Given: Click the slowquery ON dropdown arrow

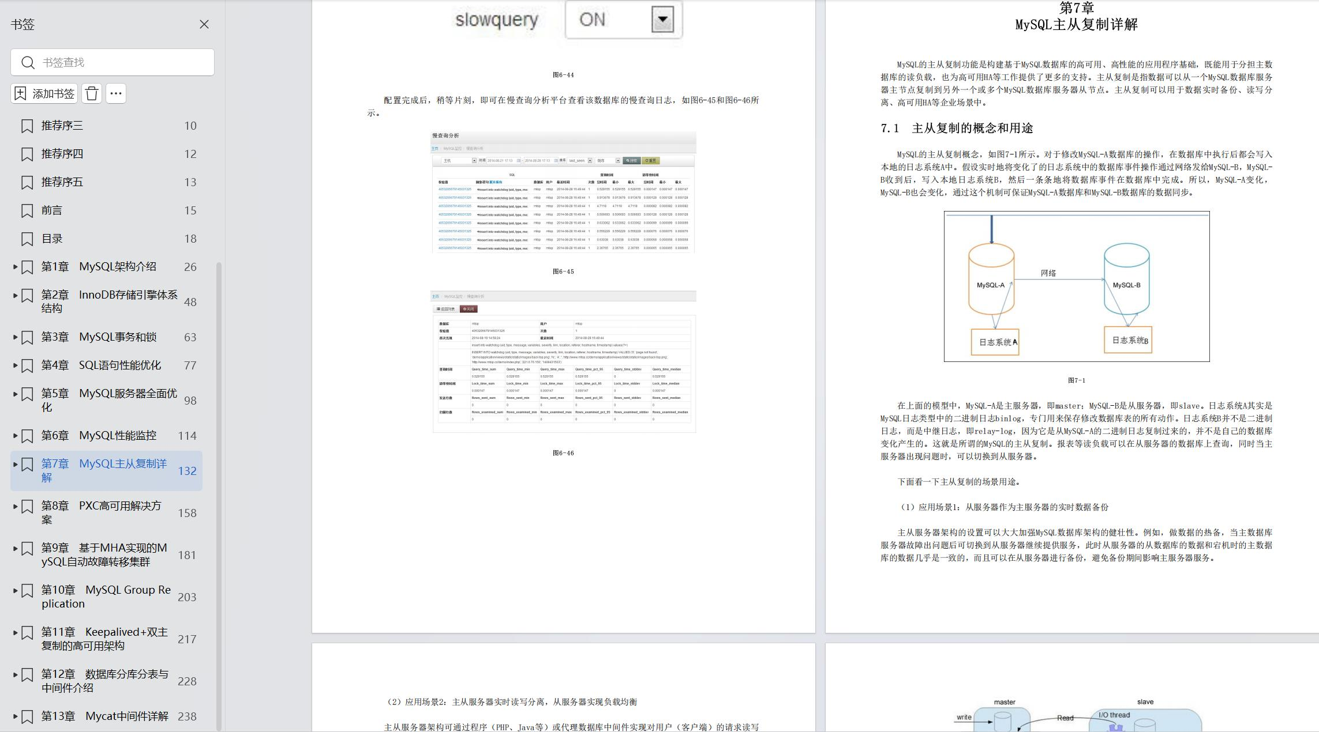Looking at the screenshot, I should coord(662,20).
